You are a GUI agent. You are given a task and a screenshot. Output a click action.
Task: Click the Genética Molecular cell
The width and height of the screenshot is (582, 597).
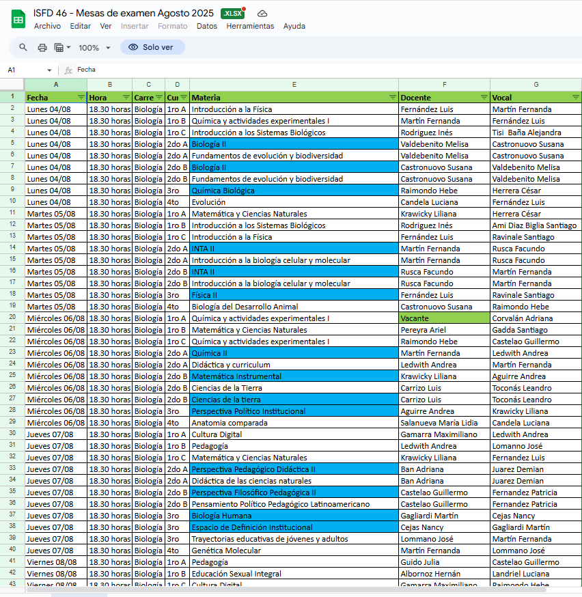click(294, 551)
